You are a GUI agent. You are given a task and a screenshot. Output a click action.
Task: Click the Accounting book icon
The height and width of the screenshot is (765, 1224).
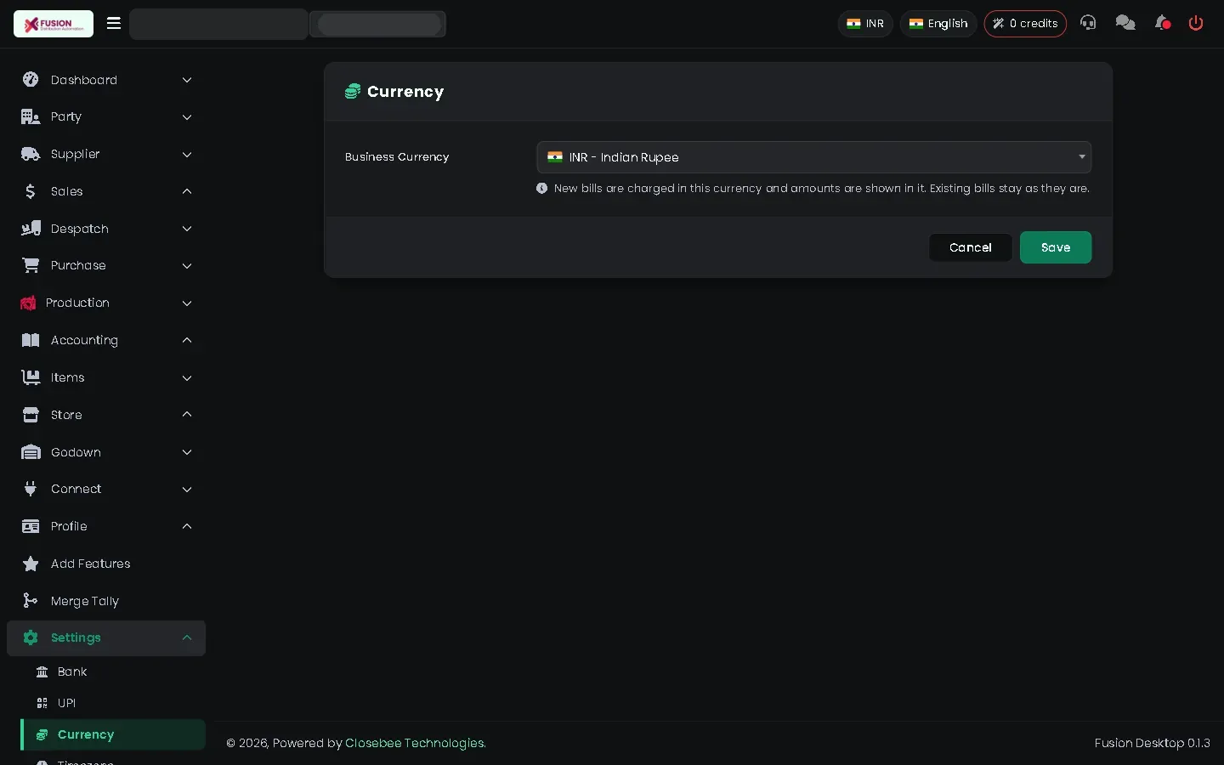pos(31,340)
